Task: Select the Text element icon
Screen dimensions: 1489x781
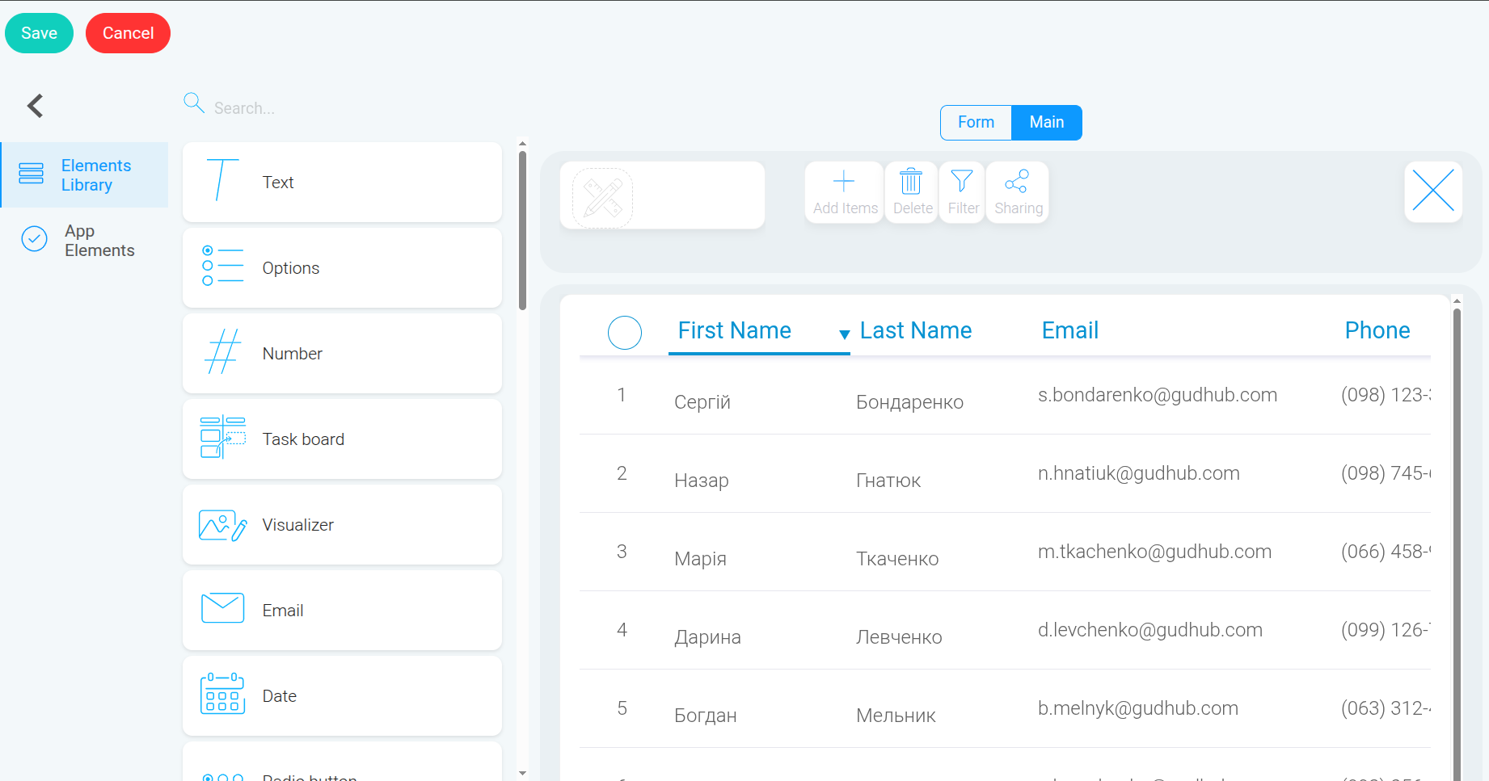Action: tap(221, 180)
